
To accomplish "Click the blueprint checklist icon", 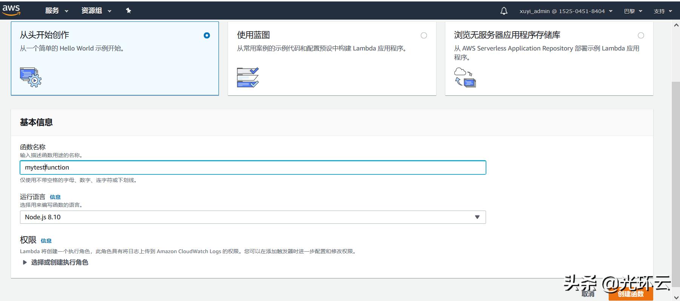I will point(248,77).
